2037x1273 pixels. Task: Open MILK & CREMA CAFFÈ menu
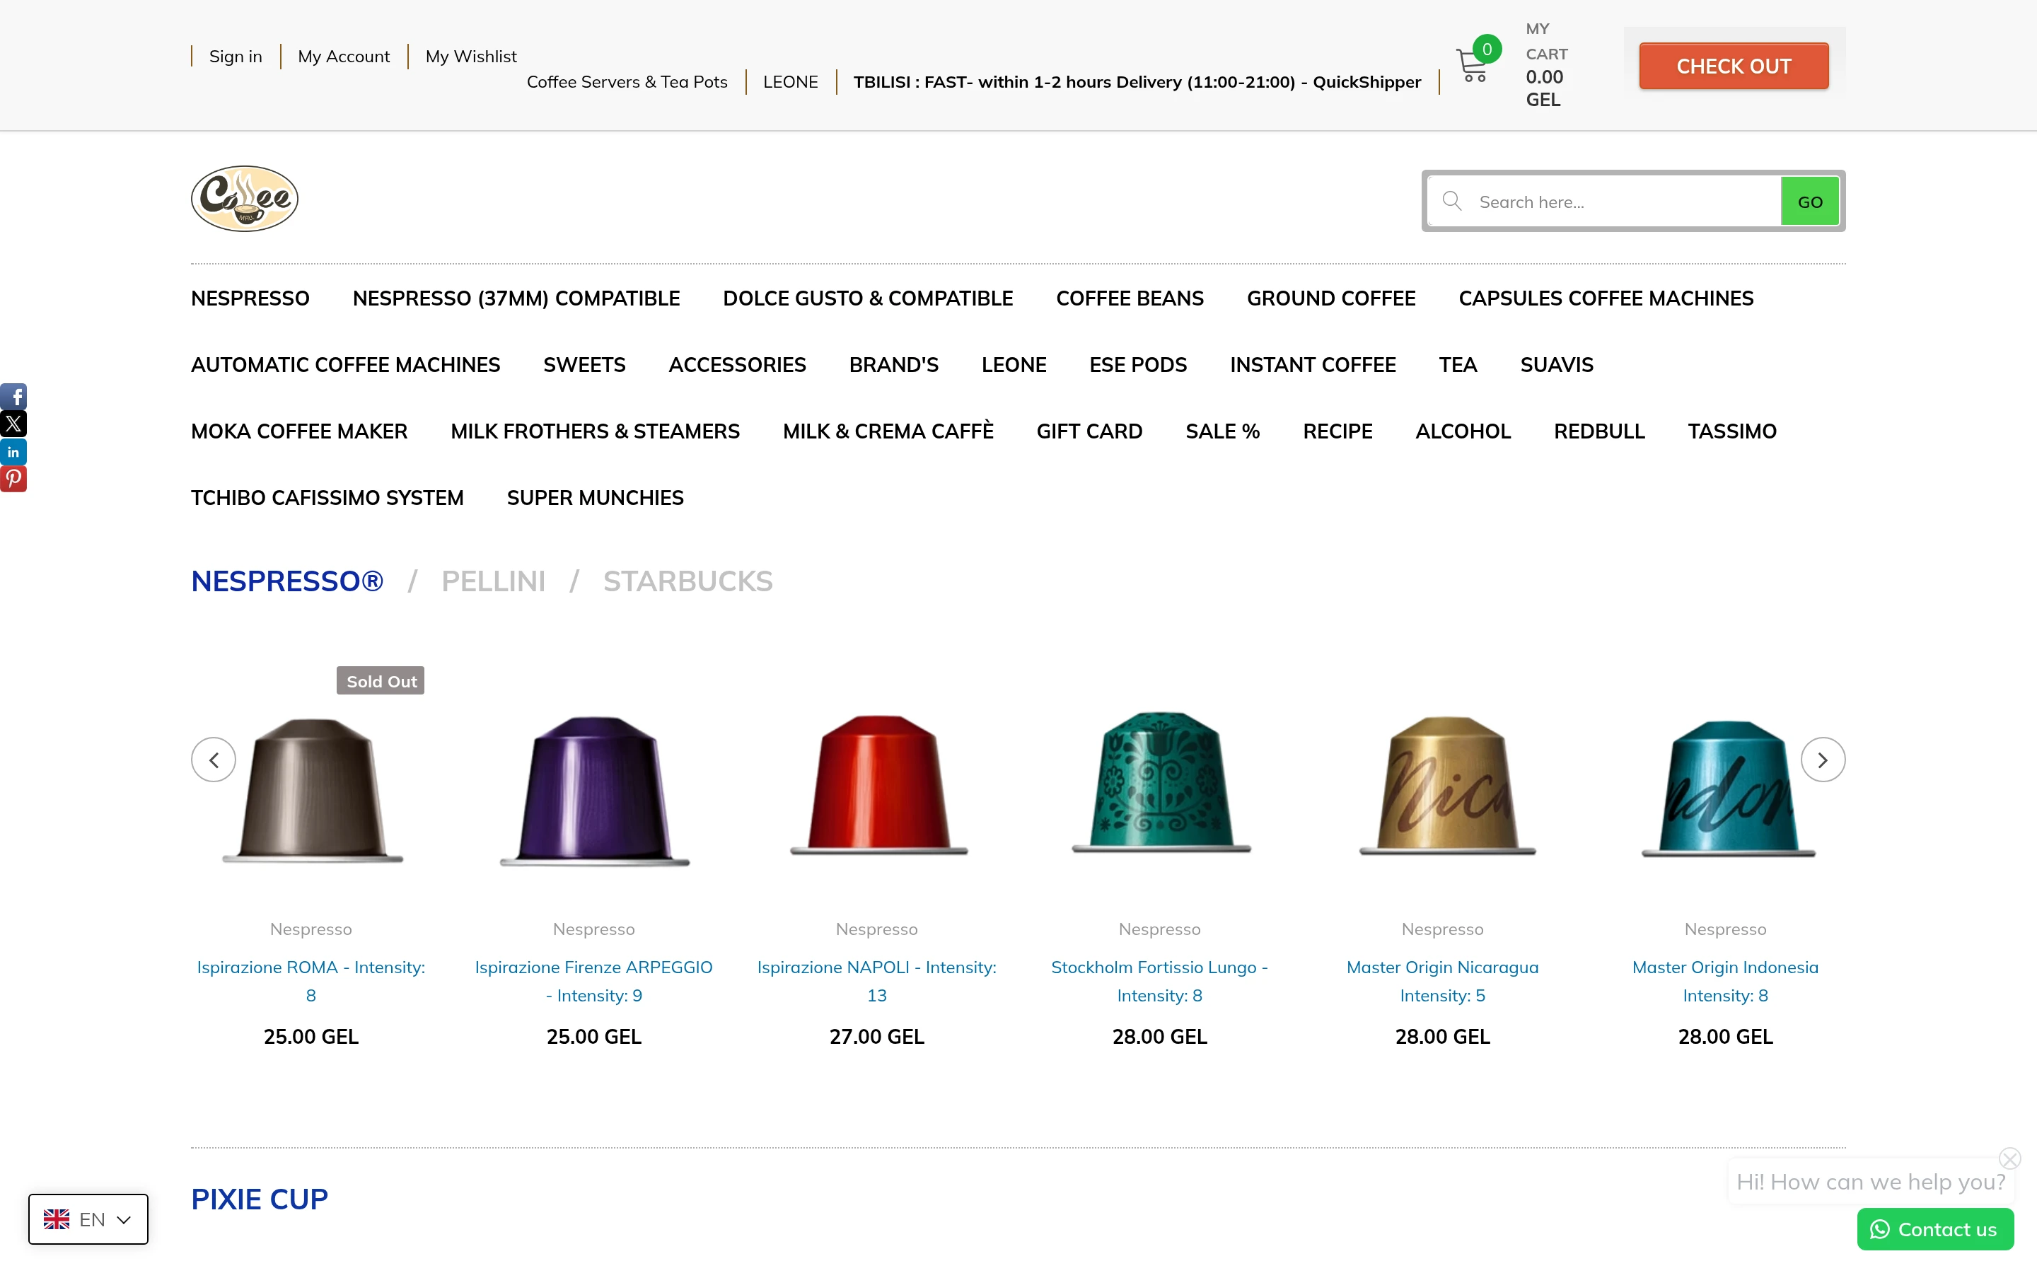click(888, 431)
